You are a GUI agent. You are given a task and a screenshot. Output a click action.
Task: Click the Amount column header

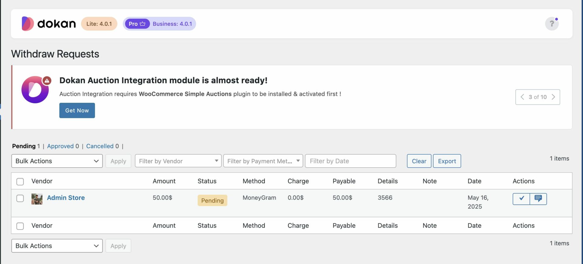click(x=164, y=181)
